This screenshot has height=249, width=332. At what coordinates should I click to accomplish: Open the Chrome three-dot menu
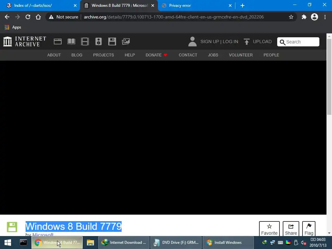click(325, 17)
